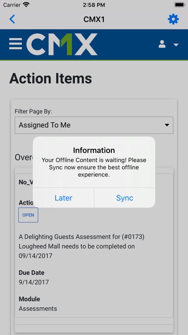Click the Module label
Screen dimensions: 188x335
29,299
